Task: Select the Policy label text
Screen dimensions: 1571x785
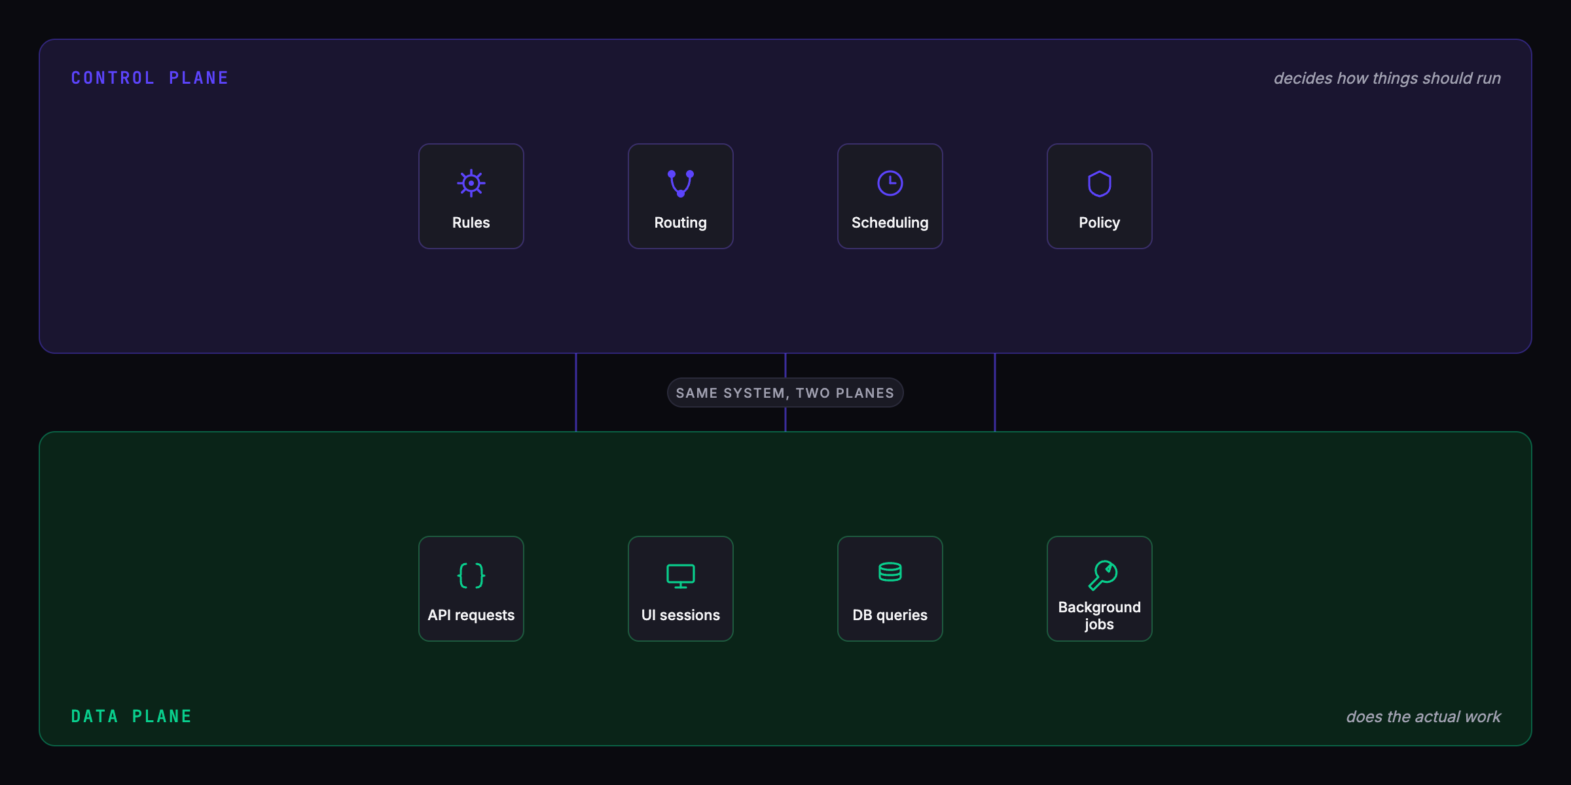Action: coord(1100,223)
